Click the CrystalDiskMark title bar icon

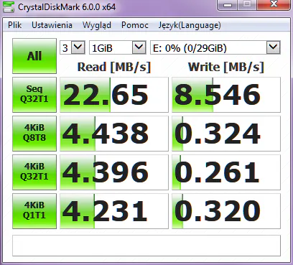8,6
